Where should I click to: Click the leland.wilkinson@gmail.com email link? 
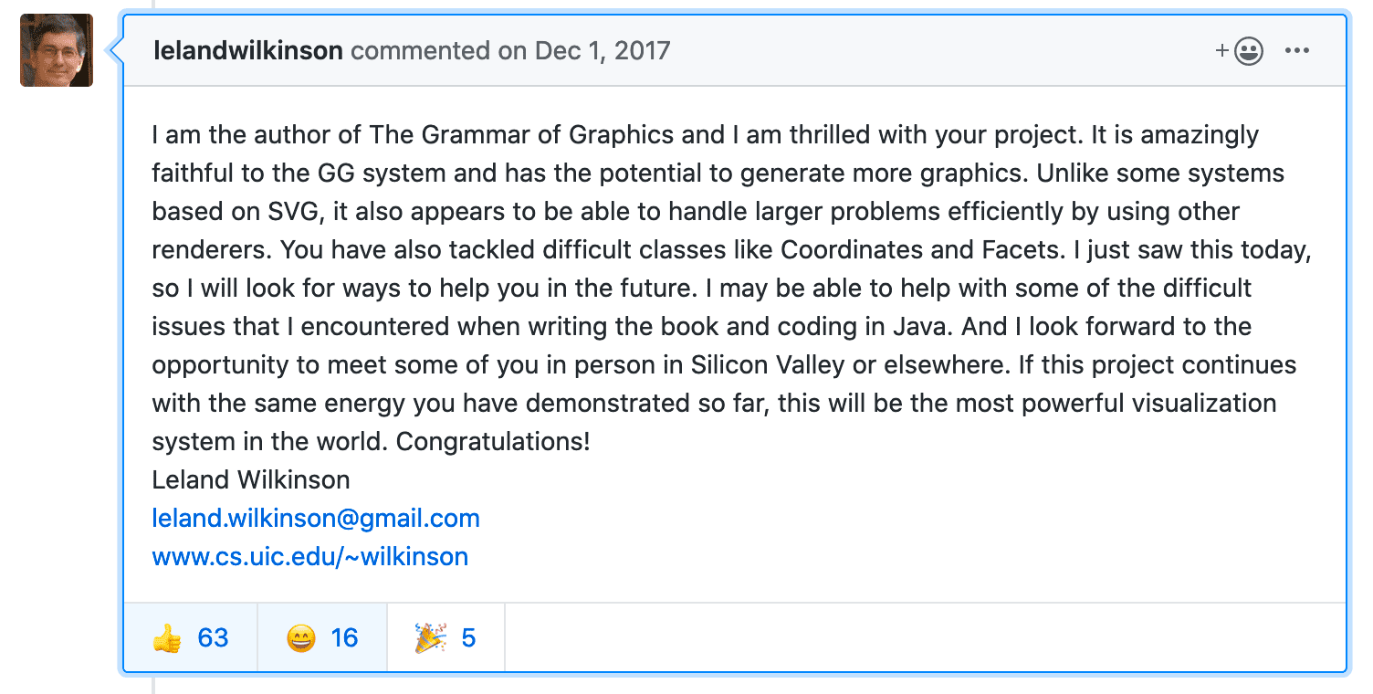point(316,519)
